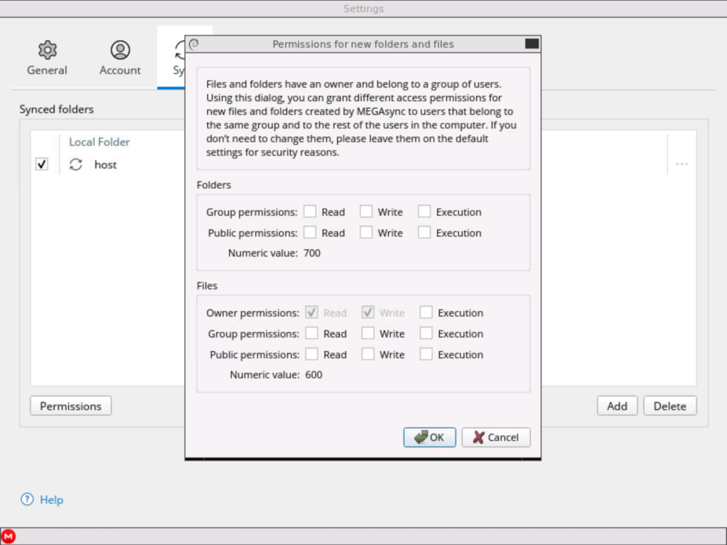
Task: Enable Folders Public permissions Read
Action: (310, 233)
